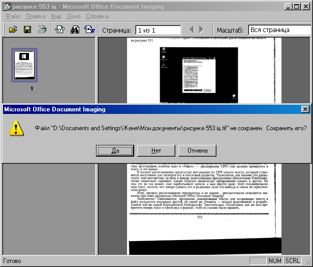Open the Вид menu
This screenshot has width=313, height=267.
click(x=56, y=16)
